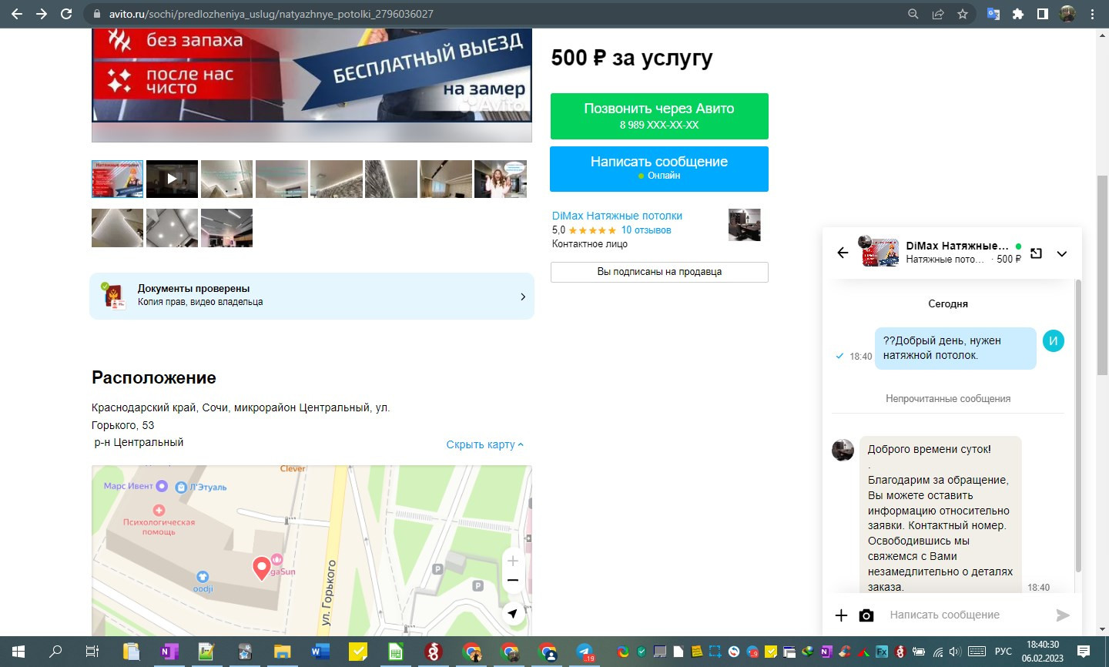Open File Explorer from the taskbar
1109x667 pixels.
[x=282, y=652]
